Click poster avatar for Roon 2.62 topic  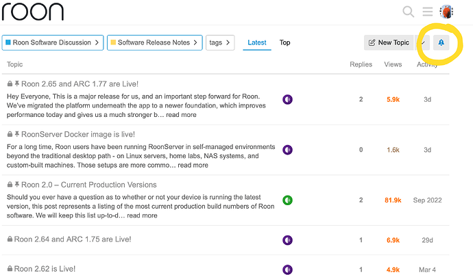pyautogui.click(x=287, y=269)
